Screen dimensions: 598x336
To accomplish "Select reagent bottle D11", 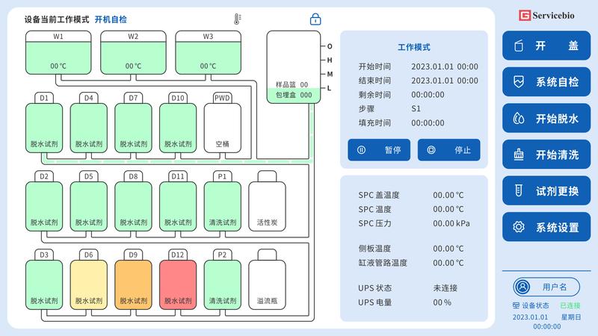I will (x=178, y=201).
